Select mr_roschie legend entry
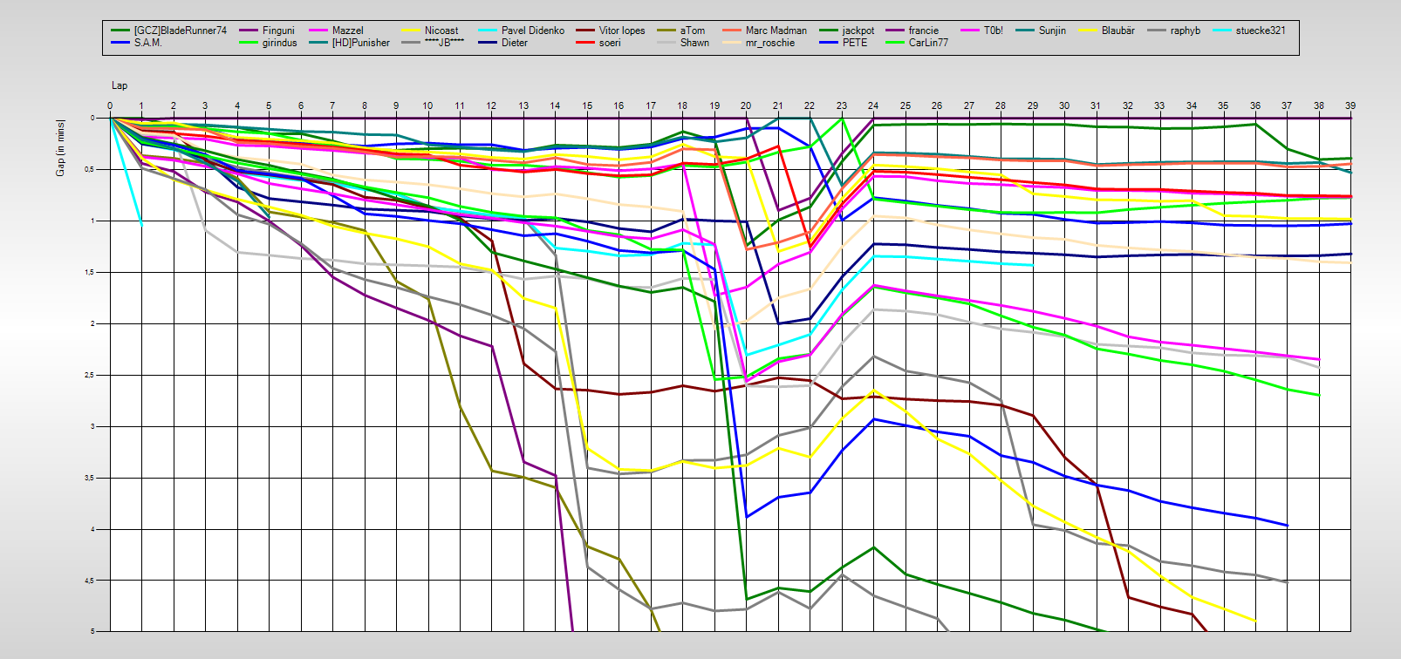The image size is (1401, 659). coord(769,43)
